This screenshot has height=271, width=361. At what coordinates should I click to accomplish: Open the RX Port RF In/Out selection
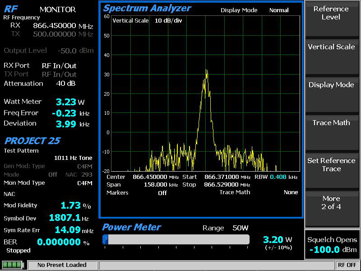point(59,65)
